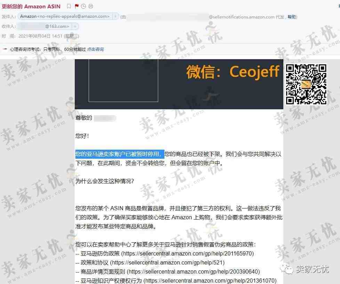Viewport: 340px width, 284px height.
Task: Click the plus button beside the 163.com recipient
Action: tap(75, 26)
